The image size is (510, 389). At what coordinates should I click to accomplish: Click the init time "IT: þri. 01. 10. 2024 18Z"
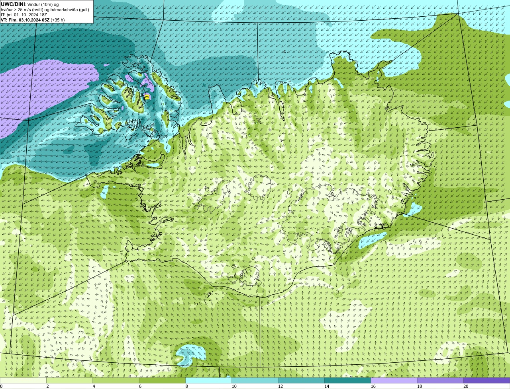[x=24, y=15]
